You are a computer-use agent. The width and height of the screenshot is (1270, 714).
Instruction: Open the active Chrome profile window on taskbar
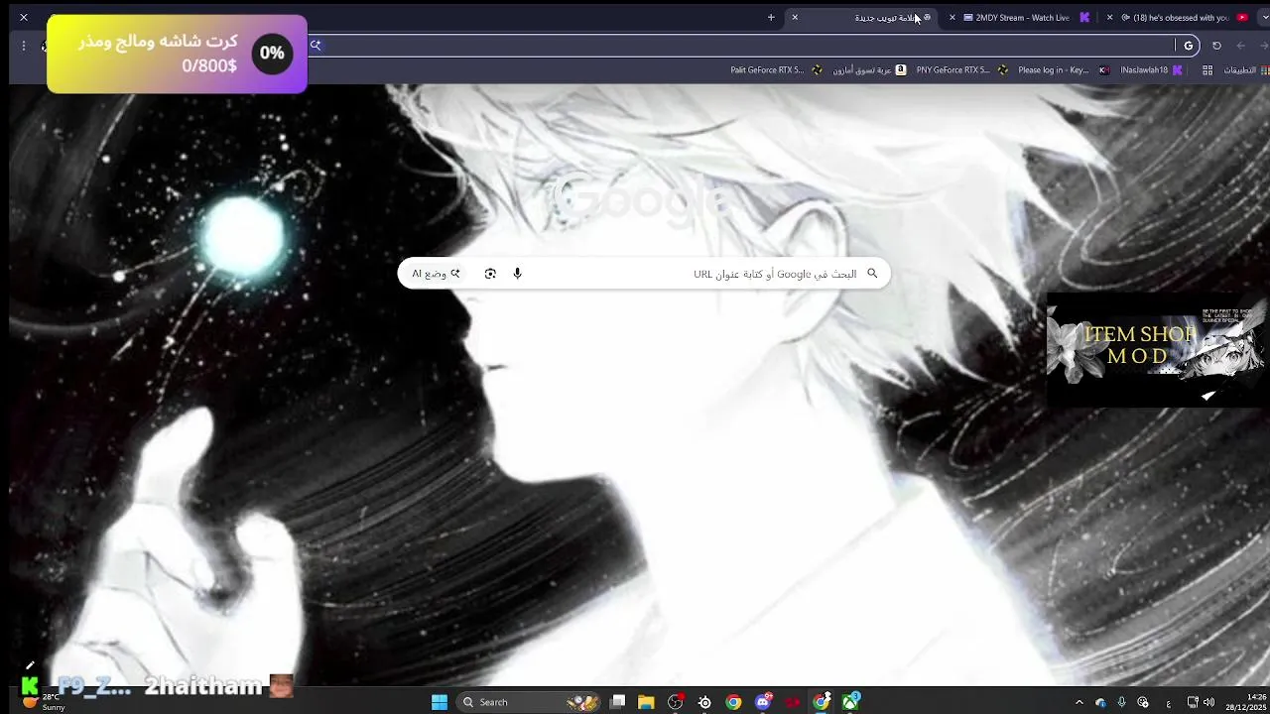pos(822,702)
